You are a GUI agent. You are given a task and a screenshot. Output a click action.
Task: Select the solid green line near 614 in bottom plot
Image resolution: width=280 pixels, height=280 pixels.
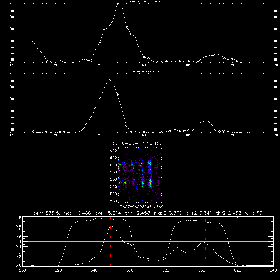[x=227, y=241]
